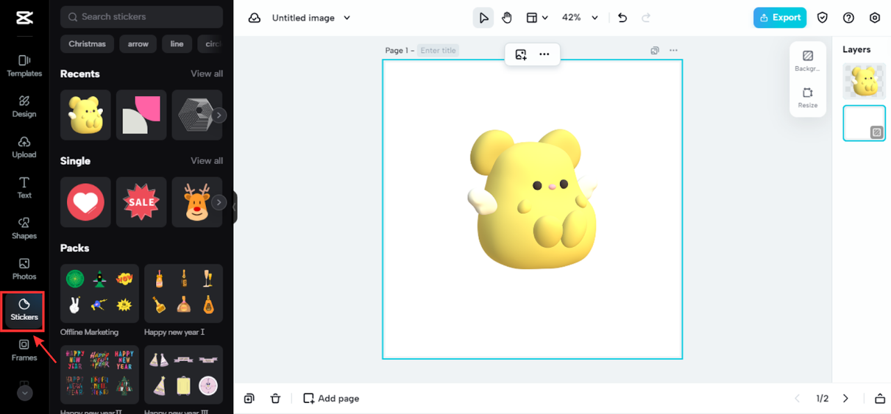Select the Stickers sidebar tab

[24, 310]
